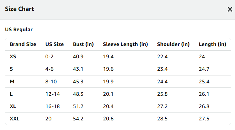Select the XS brand size row

[118, 57]
